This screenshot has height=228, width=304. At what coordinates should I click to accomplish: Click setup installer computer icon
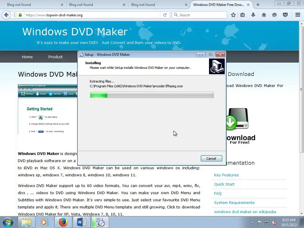click(x=217, y=66)
